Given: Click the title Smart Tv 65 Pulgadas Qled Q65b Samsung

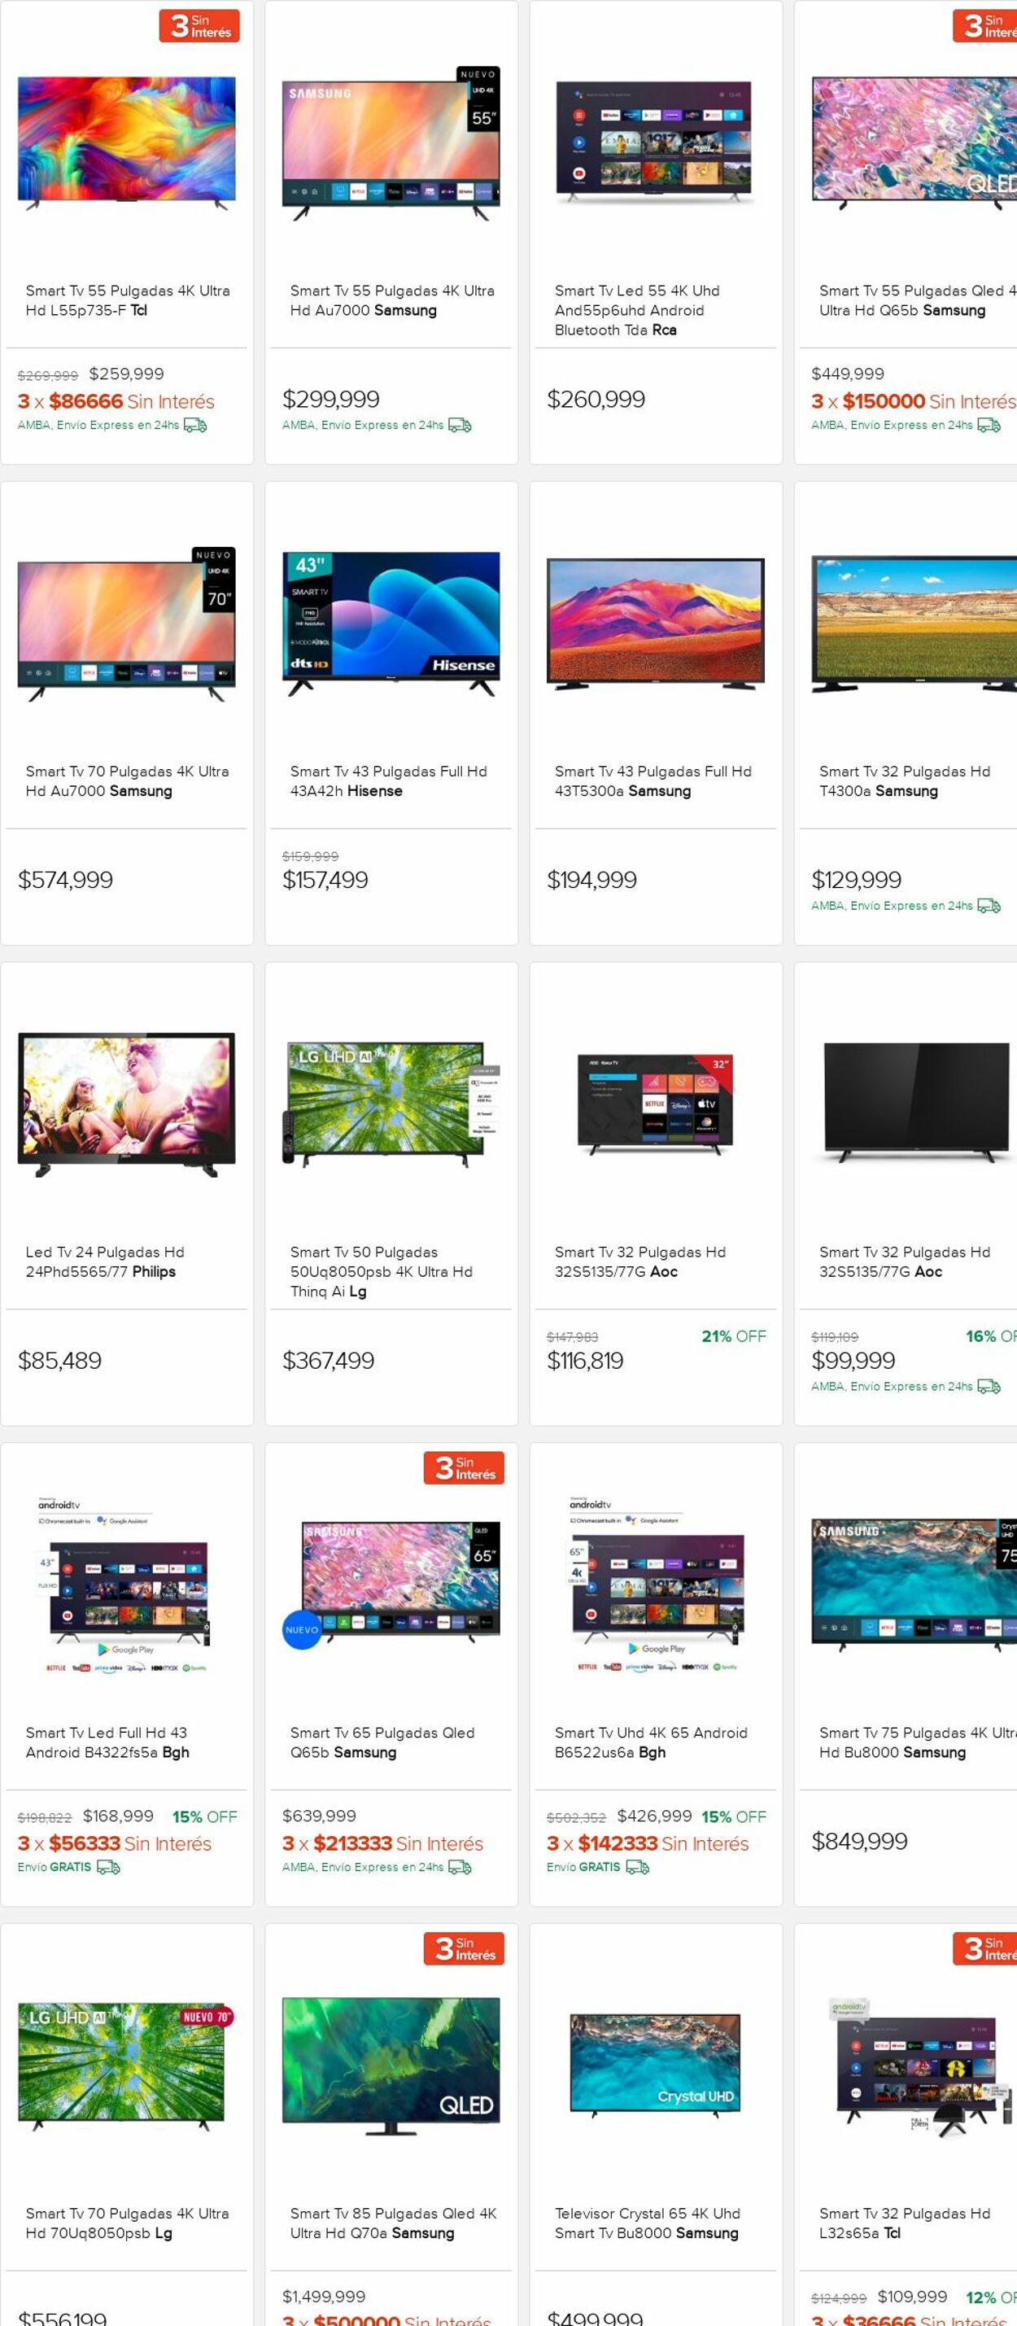Looking at the screenshot, I should (x=382, y=1742).
